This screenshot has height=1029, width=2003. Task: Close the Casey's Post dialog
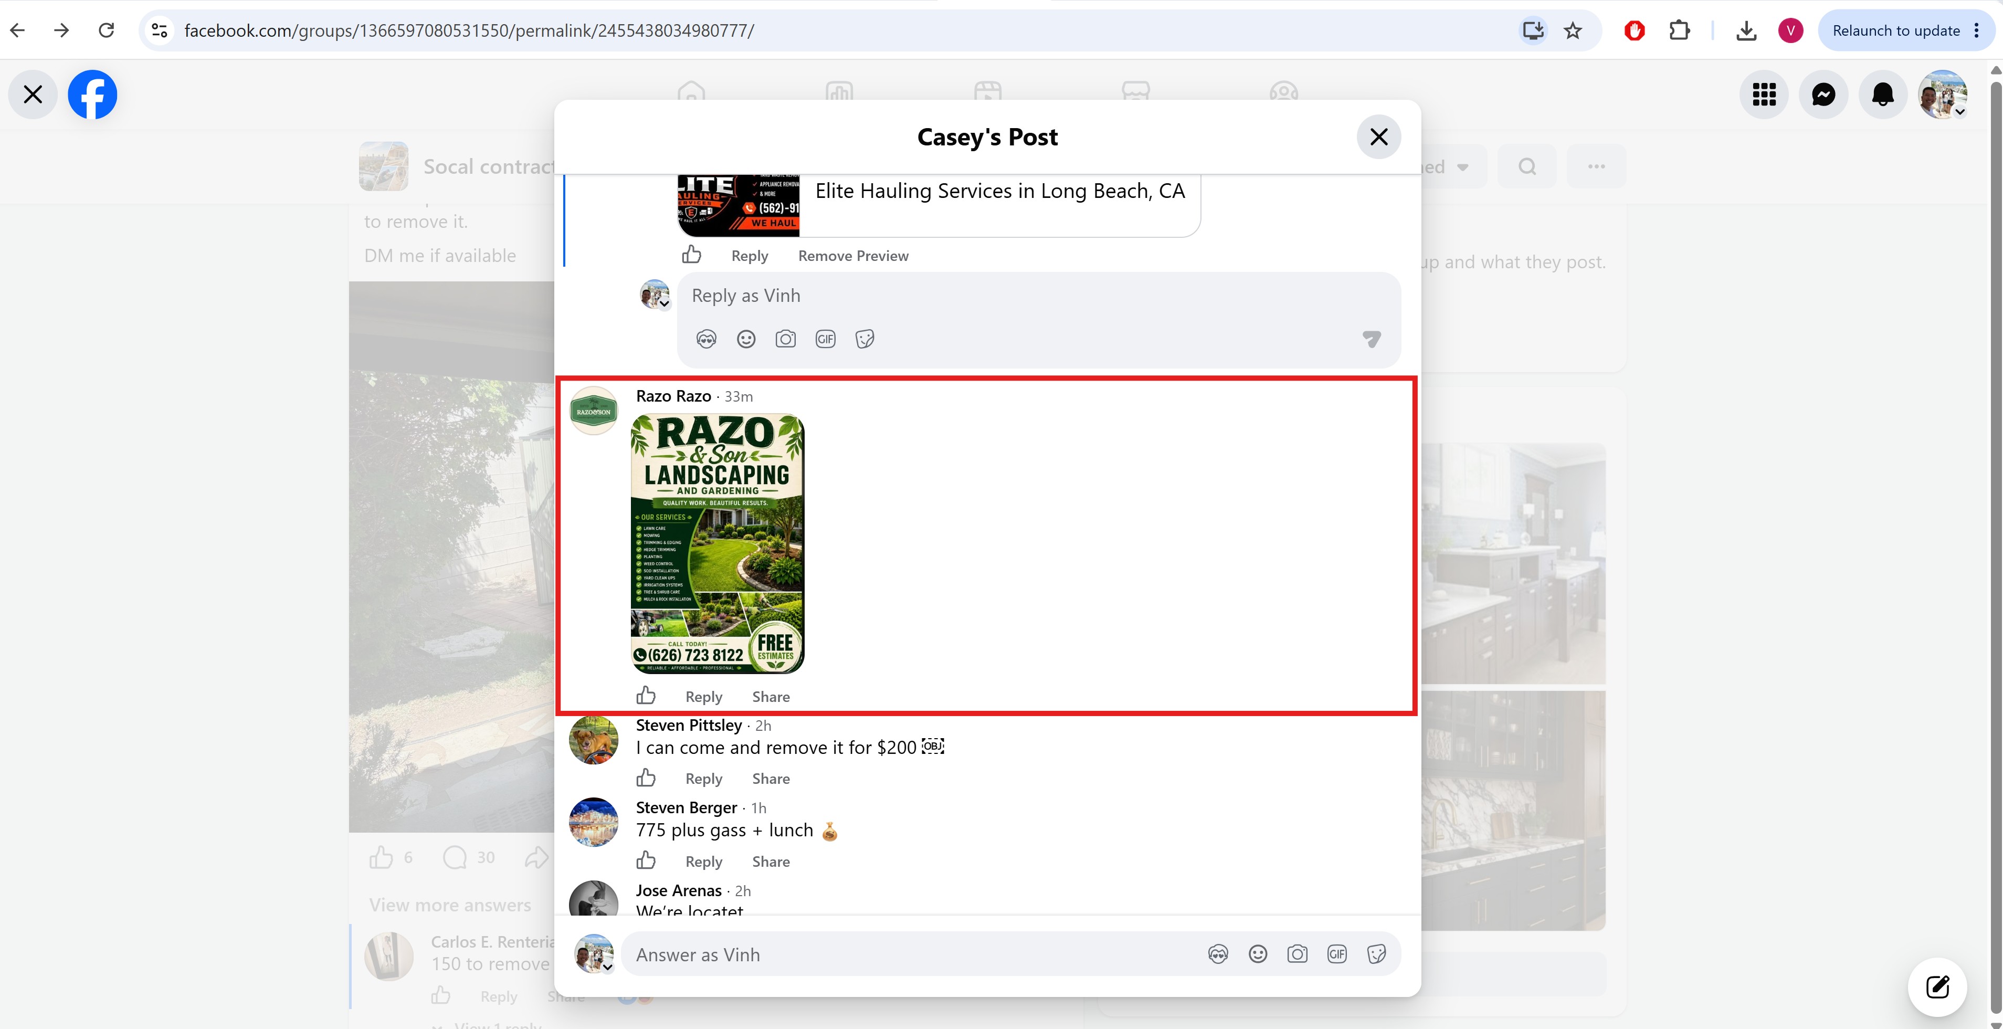click(1378, 137)
